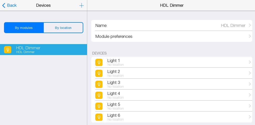The image size is (255, 125).
Task: Switch to the By location view
Action: tap(63, 28)
